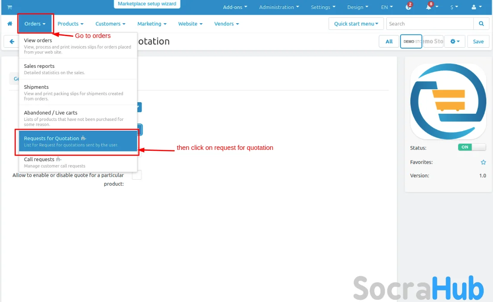The height and width of the screenshot is (302, 493).
Task: Toggle the add-on Status ON switch
Action: pos(472,147)
